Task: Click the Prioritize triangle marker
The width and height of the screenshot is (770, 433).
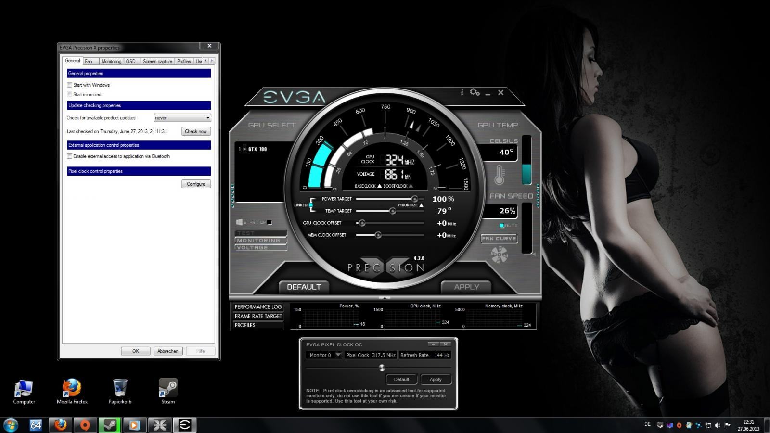Action: click(421, 205)
